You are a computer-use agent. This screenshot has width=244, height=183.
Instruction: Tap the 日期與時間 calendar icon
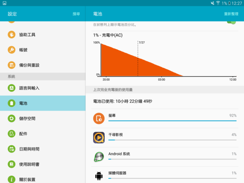[11, 149]
